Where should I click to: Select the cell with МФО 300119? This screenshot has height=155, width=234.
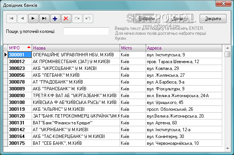pos(20,109)
